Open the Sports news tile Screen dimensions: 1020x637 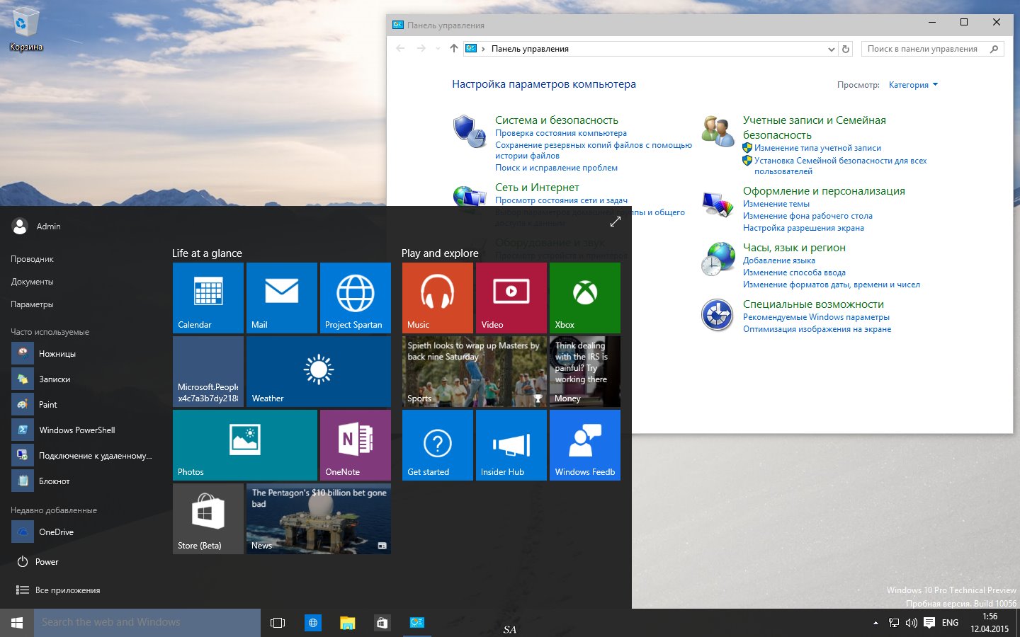(x=475, y=372)
